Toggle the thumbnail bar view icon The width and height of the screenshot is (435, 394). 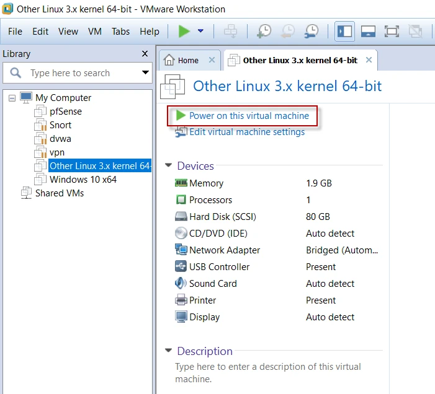click(368, 31)
